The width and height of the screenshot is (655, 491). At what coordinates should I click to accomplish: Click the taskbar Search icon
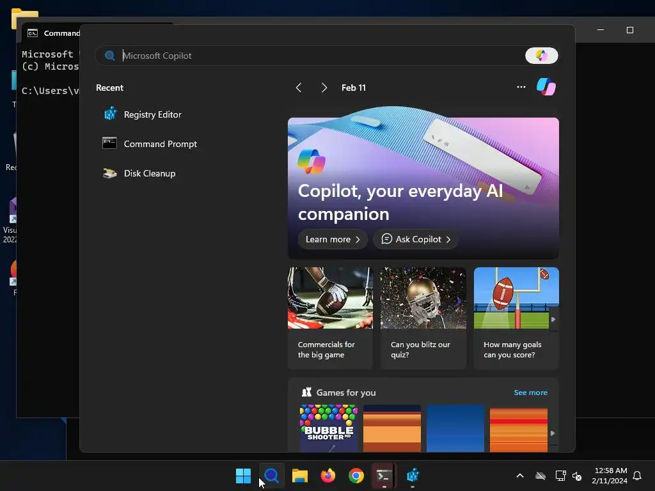(x=271, y=476)
